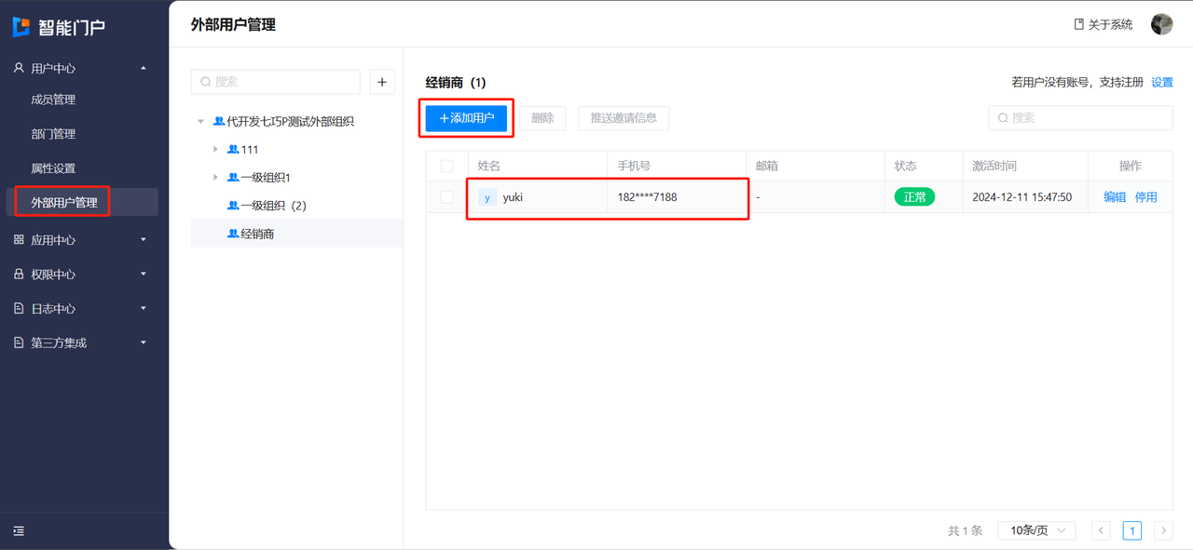Image resolution: width=1193 pixels, height=550 pixels.
Task: Open the user avatar in top right
Action: click(1161, 24)
